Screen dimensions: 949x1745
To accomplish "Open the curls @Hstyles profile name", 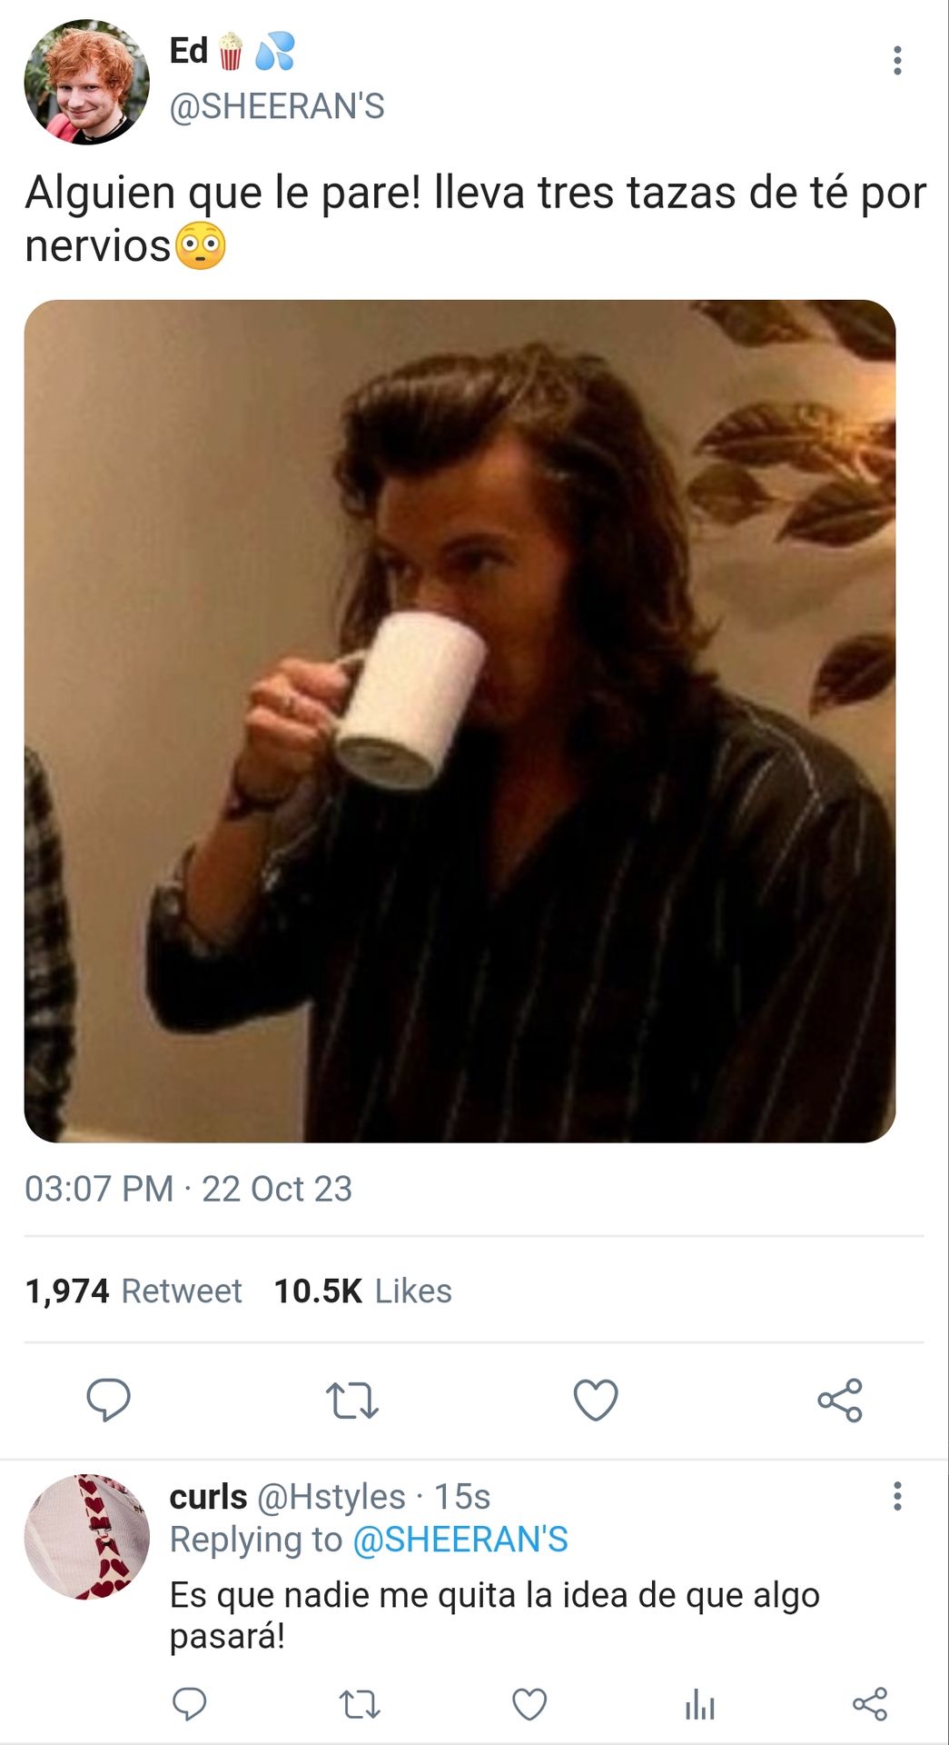I will [287, 1496].
